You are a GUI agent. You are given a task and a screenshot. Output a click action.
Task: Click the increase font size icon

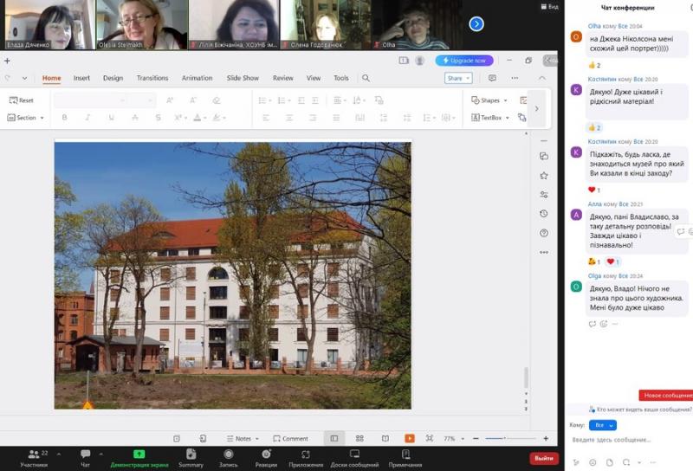[x=170, y=100]
